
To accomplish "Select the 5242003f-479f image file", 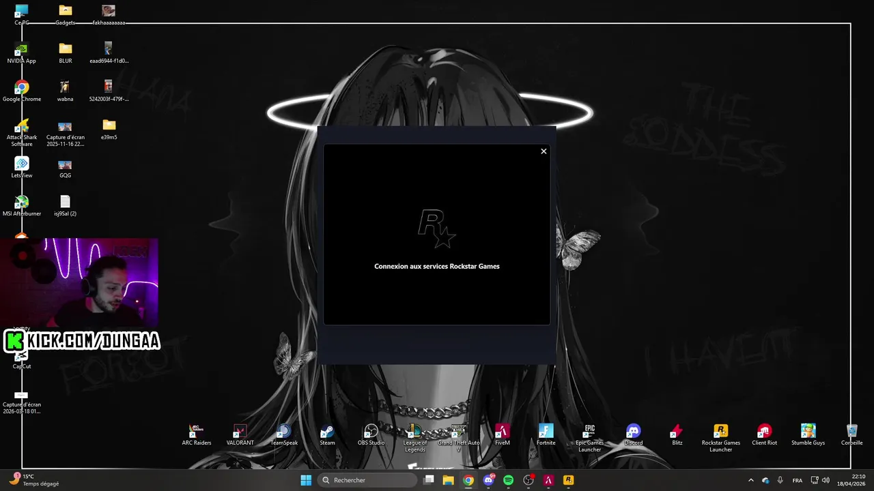I will point(109,91).
